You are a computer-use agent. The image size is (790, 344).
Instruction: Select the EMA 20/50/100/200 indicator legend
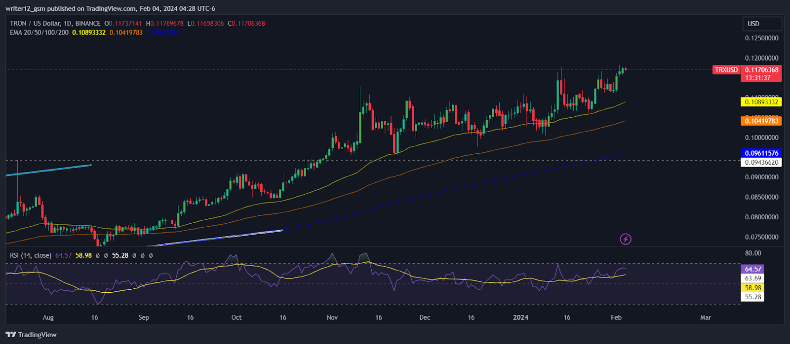tap(39, 33)
